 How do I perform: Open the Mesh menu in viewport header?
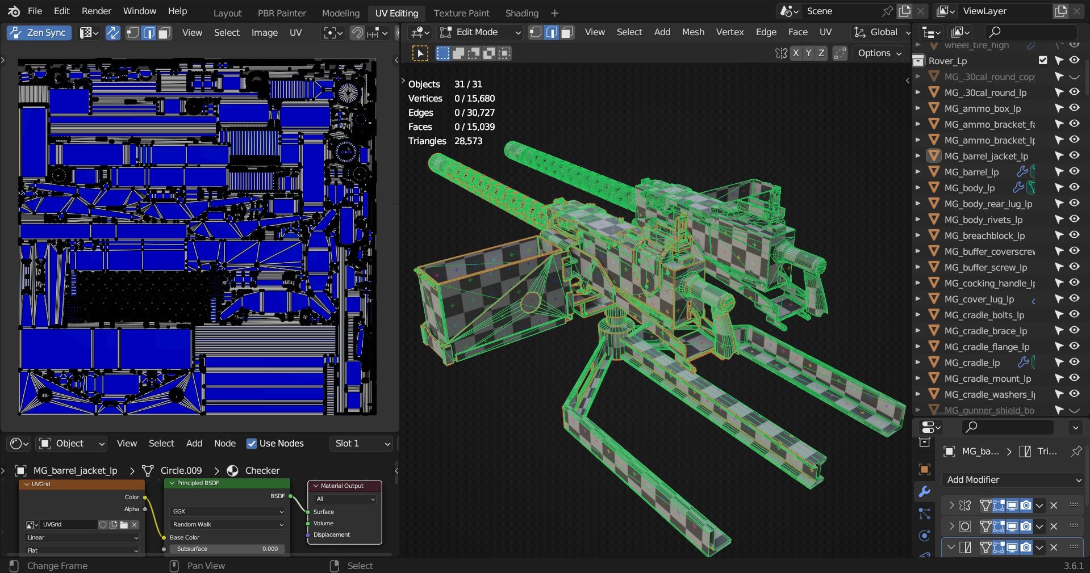pos(693,32)
